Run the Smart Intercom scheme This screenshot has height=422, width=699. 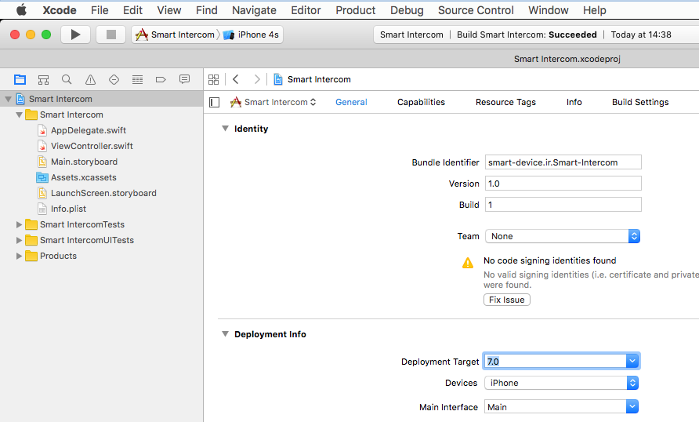(x=75, y=35)
